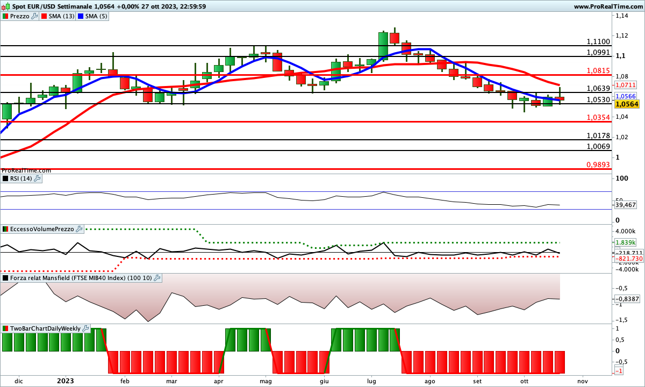Click the 1,0069 level label
This screenshot has width=645, height=387.
(598, 146)
